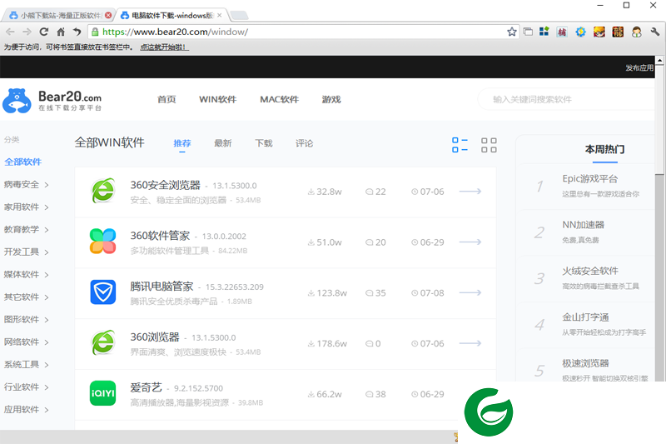
Task: Click the user avatar icon in the toolbar
Action: click(636, 32)
